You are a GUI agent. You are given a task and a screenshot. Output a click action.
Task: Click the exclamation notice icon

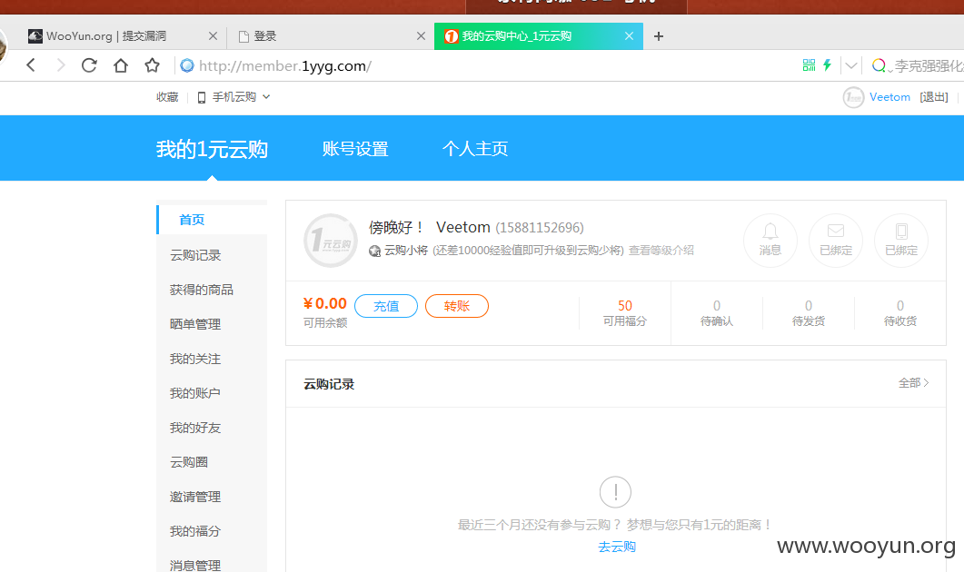coord(615,492)
